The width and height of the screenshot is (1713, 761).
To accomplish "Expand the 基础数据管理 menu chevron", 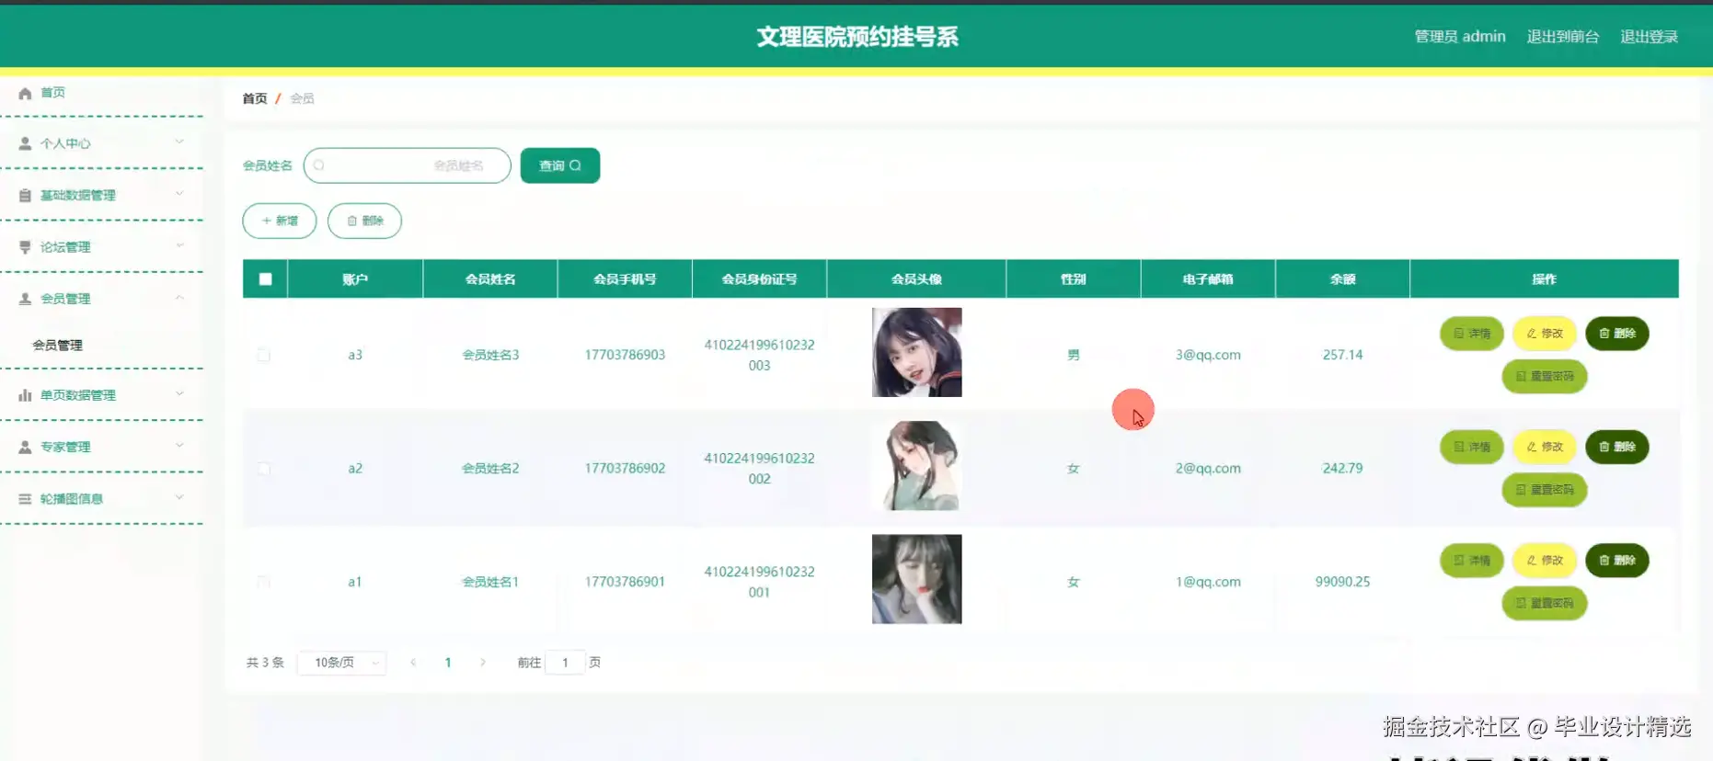I will [179, 193].
